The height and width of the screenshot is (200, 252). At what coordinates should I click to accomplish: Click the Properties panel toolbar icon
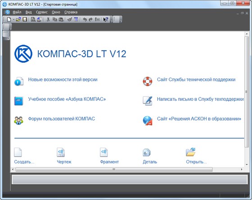pyautogui.click(x=76, y=19)
